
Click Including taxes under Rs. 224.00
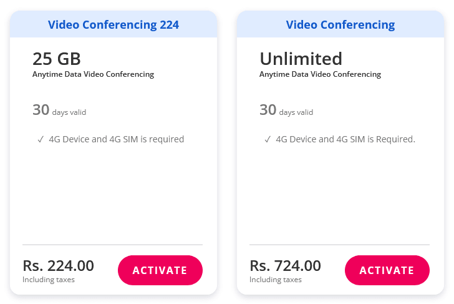tap(49, 280)
